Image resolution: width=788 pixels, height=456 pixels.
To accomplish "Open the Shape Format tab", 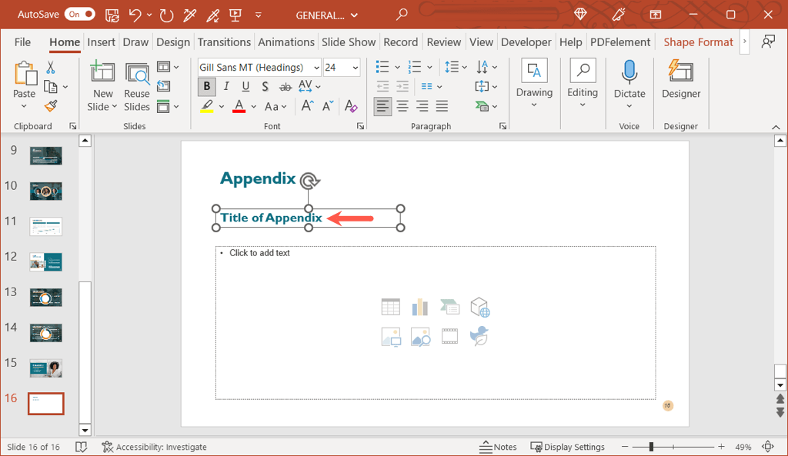I will coord(698,42).
